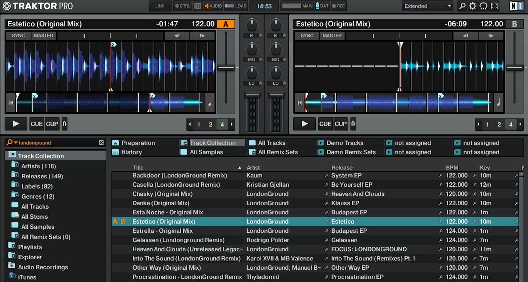This screenshot has width=528, height=282.
Task: Open the Traktor preferences gear icon
Action: 473,6
